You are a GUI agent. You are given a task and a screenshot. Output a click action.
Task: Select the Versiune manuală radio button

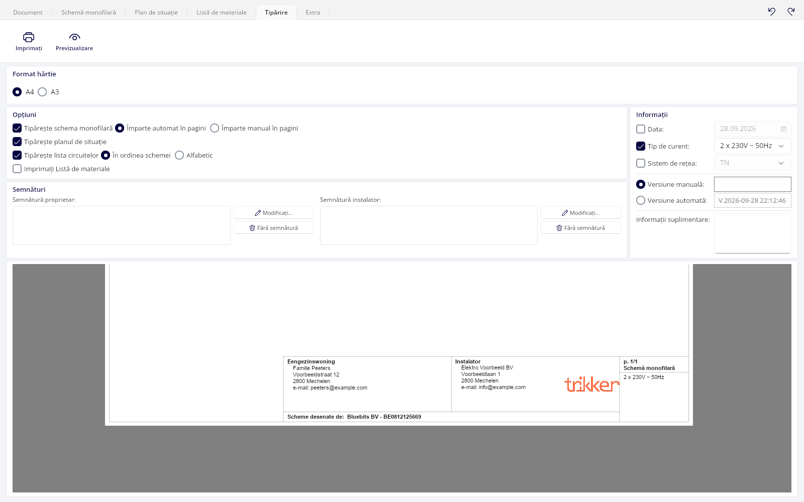[x=641, y=184]
